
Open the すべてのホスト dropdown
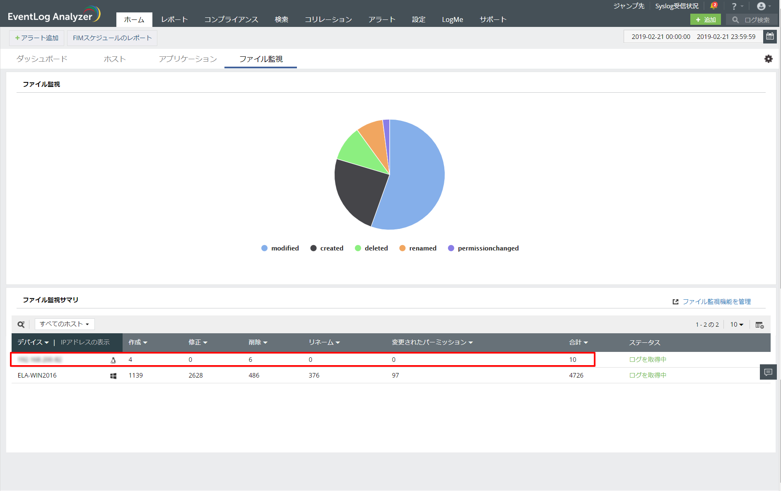point(65,324)
